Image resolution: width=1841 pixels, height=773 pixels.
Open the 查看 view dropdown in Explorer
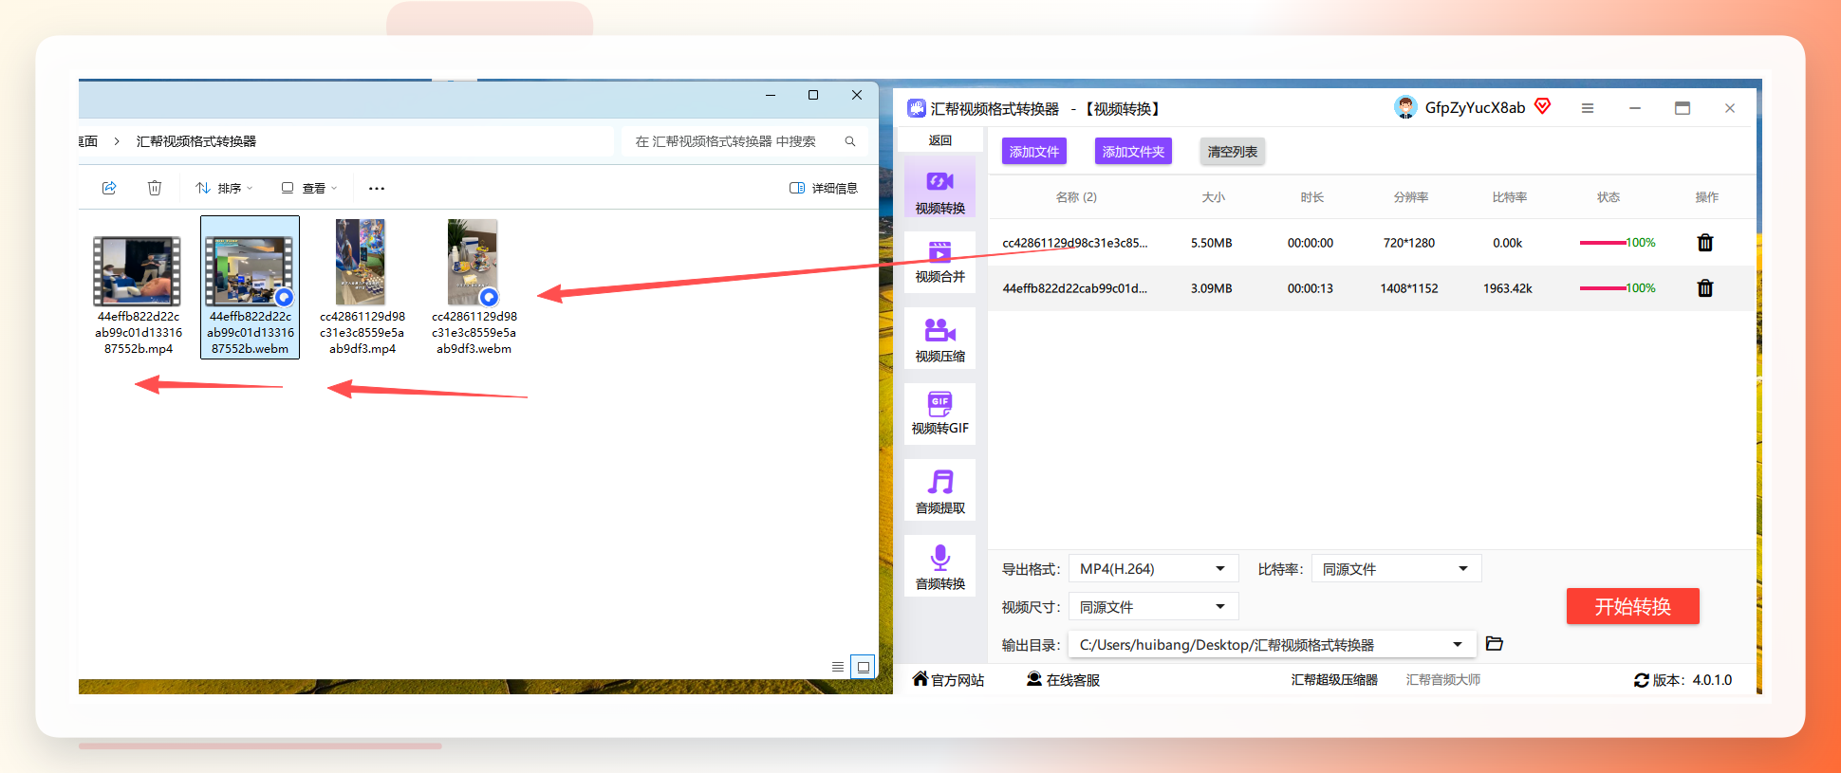pos(309,188)
